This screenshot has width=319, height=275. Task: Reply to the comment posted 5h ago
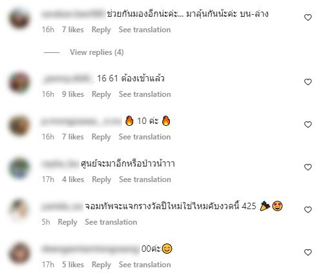click(x=67, y=222)
